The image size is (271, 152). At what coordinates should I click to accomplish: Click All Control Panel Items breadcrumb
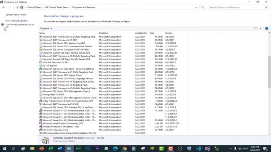tap(57, 7)
